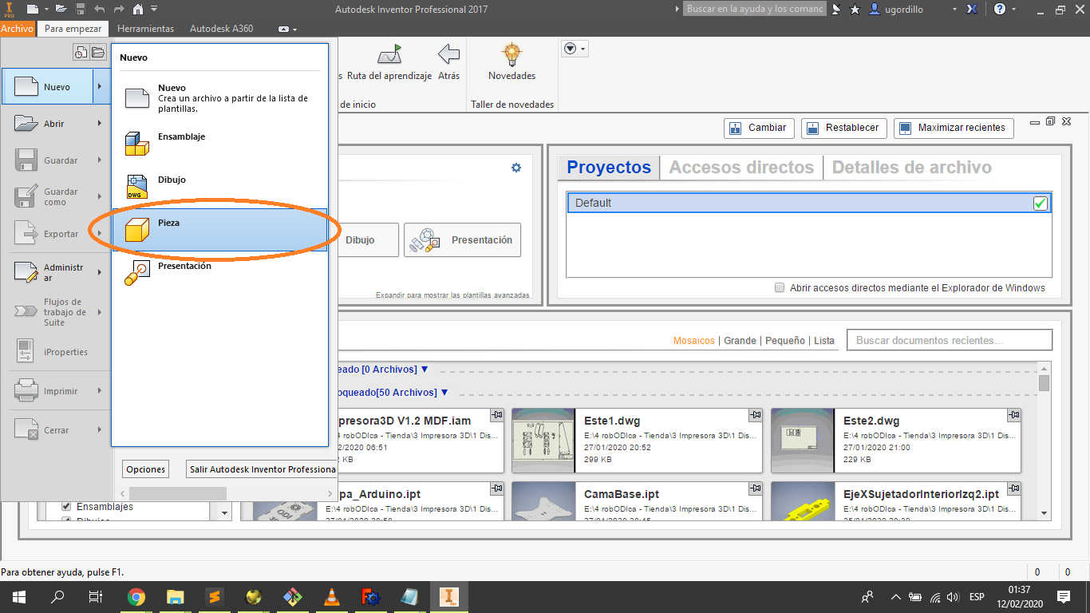This screenshot has height=613, width=1090.
Task: Click the Presentación template button in home panel
Action: pos(462,240)
